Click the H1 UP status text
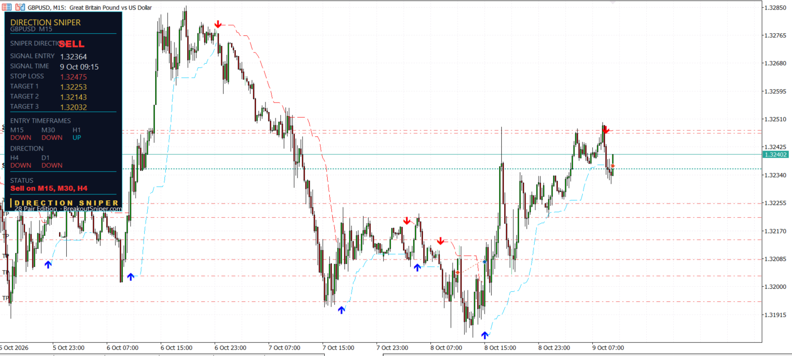Screen dimensions: 792x356 pos(76,137)
